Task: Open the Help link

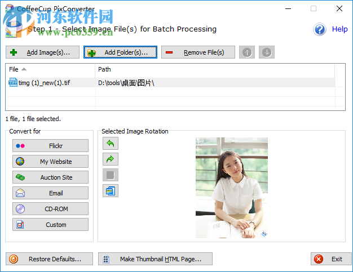Action: pos(339,29)
